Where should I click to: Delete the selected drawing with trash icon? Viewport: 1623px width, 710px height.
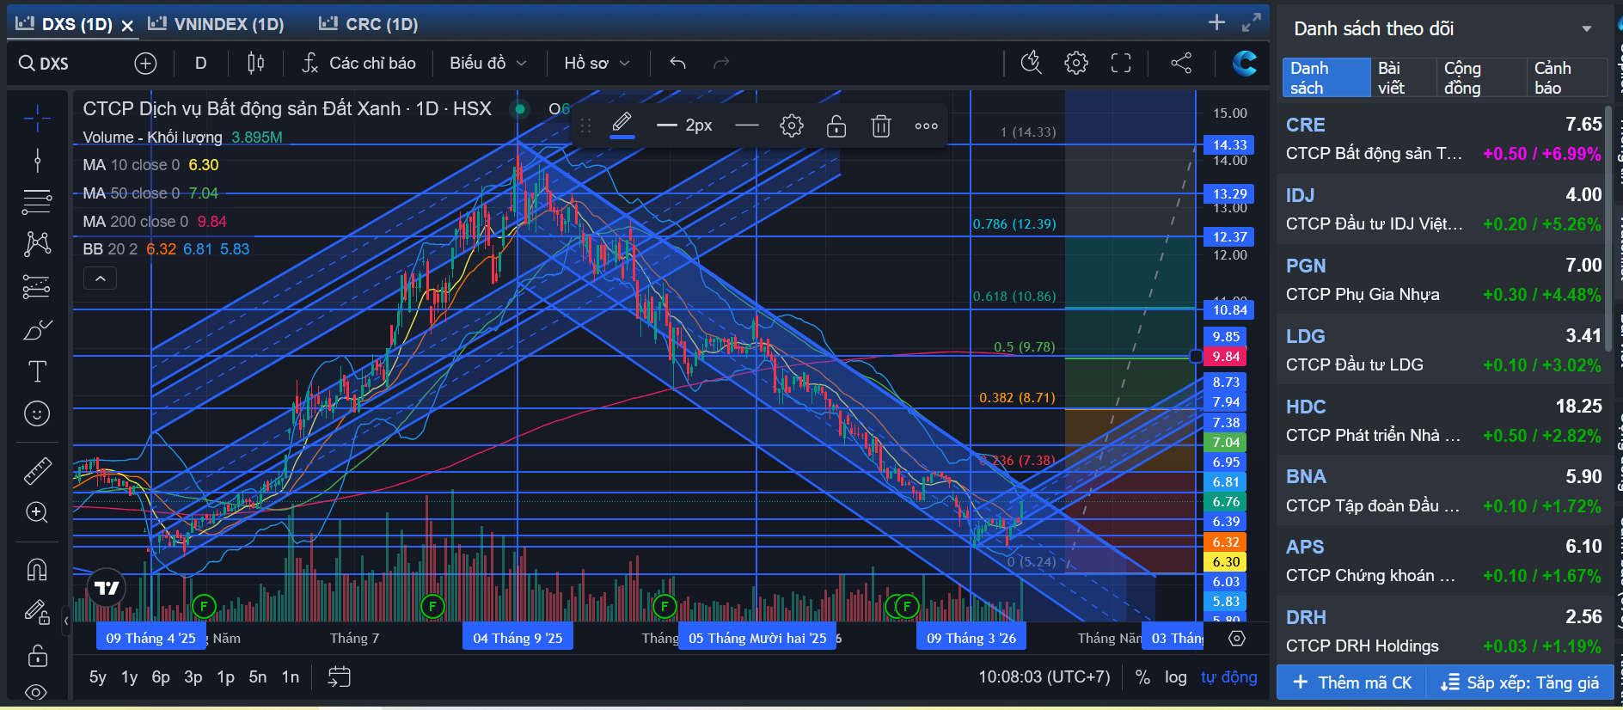881,126
